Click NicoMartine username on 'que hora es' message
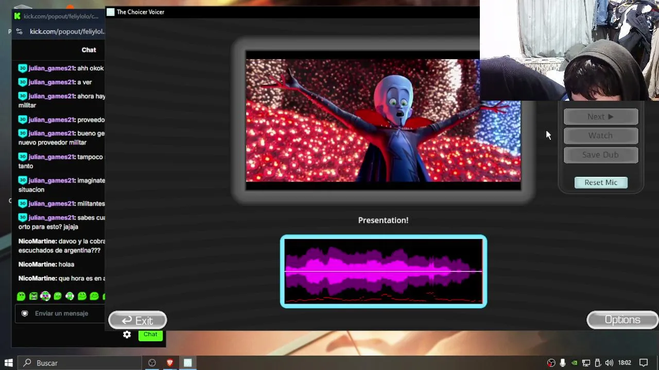The image size is (659, 370). tap(37, 278)
